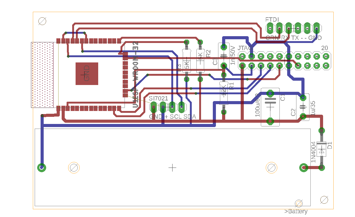The image size is (355, 217).
Task: Click the R2 5K resistor body
Action: (200, 60)
